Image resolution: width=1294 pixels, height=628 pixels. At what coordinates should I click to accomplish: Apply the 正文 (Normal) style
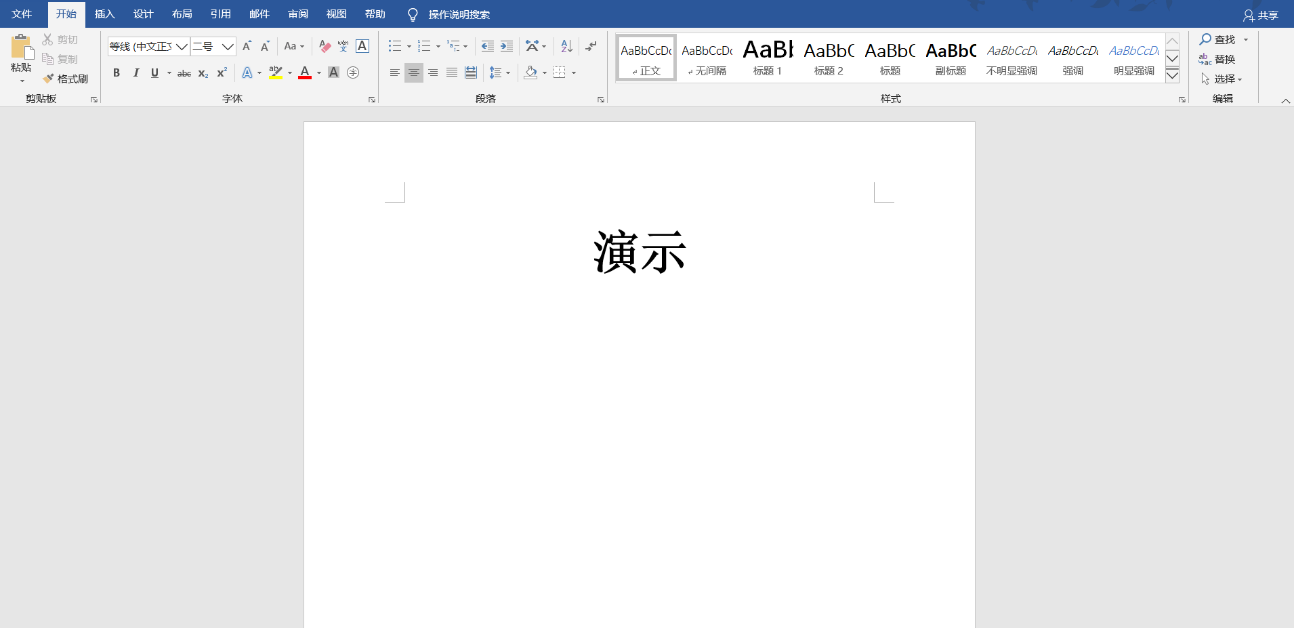646,58
